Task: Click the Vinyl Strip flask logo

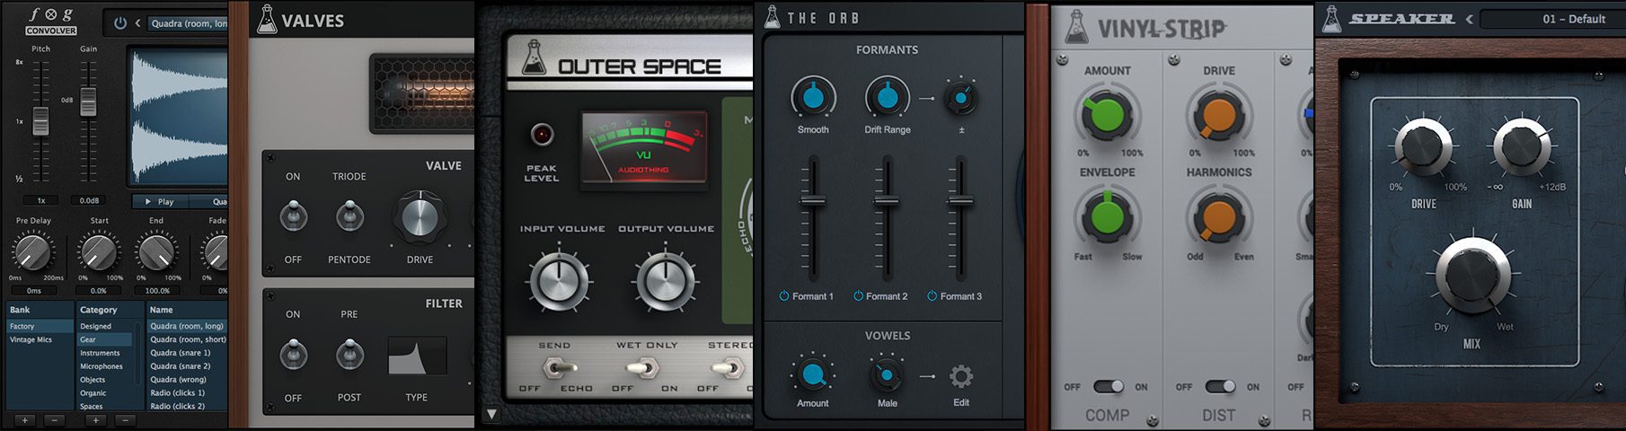Action: pyautogui.click(x=1075, y=28)
